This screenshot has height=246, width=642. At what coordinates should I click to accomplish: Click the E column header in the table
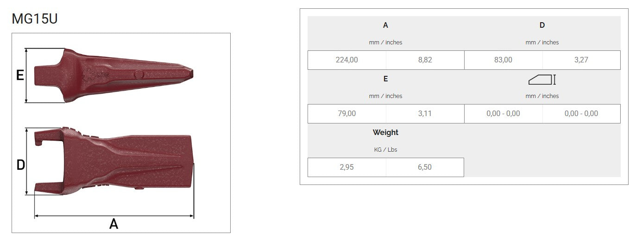pos(385,79)
